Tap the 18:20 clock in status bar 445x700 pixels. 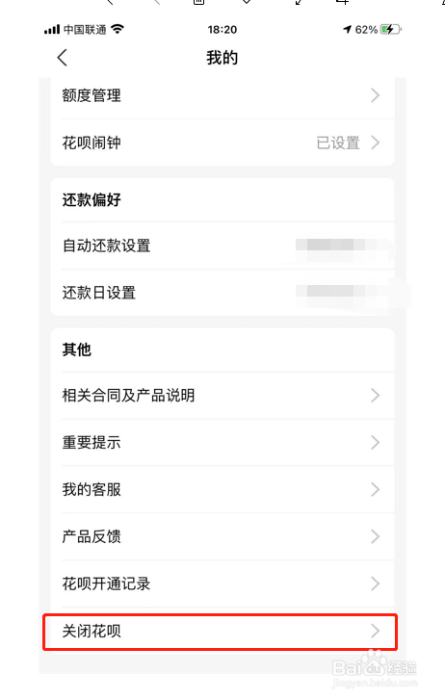click(222, 30)
